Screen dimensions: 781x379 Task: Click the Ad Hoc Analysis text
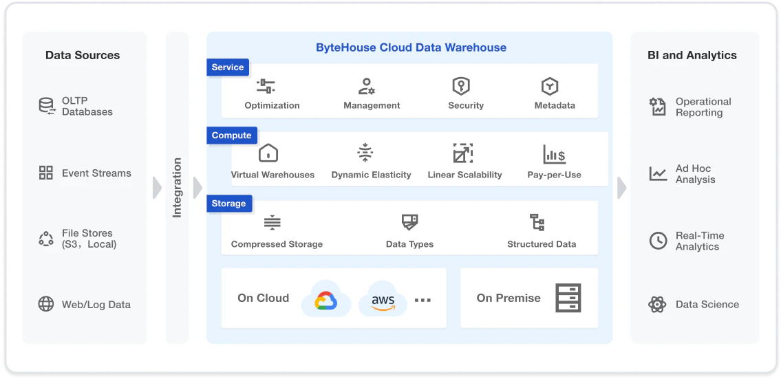695,174
